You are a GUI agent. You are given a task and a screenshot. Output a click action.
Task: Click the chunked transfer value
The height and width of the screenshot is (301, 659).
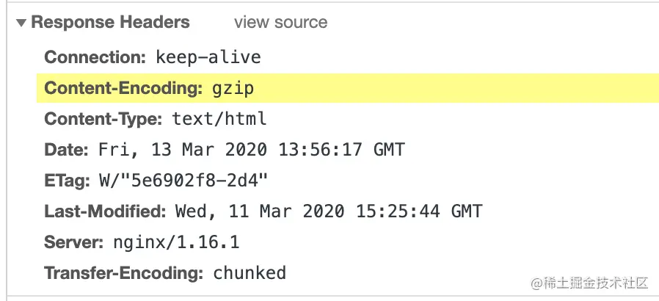pyautogui.click(x=250, y=273)
